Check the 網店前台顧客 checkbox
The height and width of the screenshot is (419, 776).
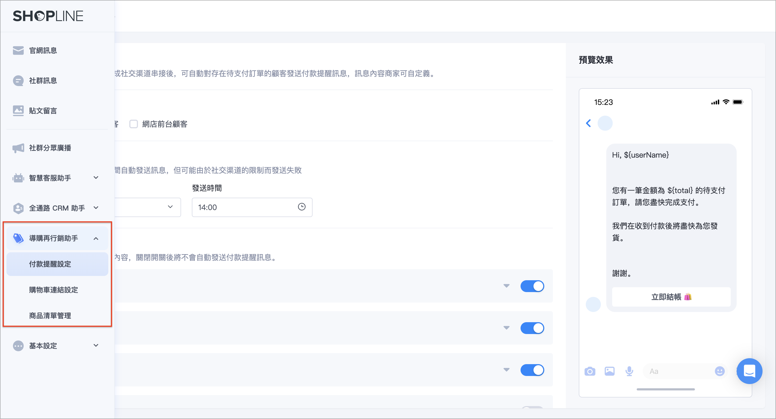click(133, 124)
